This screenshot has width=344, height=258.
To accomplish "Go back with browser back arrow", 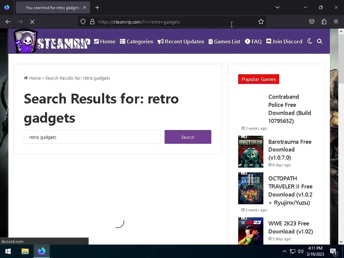I will pos(8,22).
